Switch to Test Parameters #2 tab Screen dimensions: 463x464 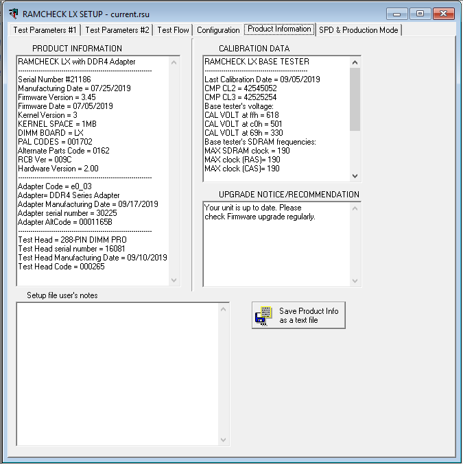click(x=117, y=30)
